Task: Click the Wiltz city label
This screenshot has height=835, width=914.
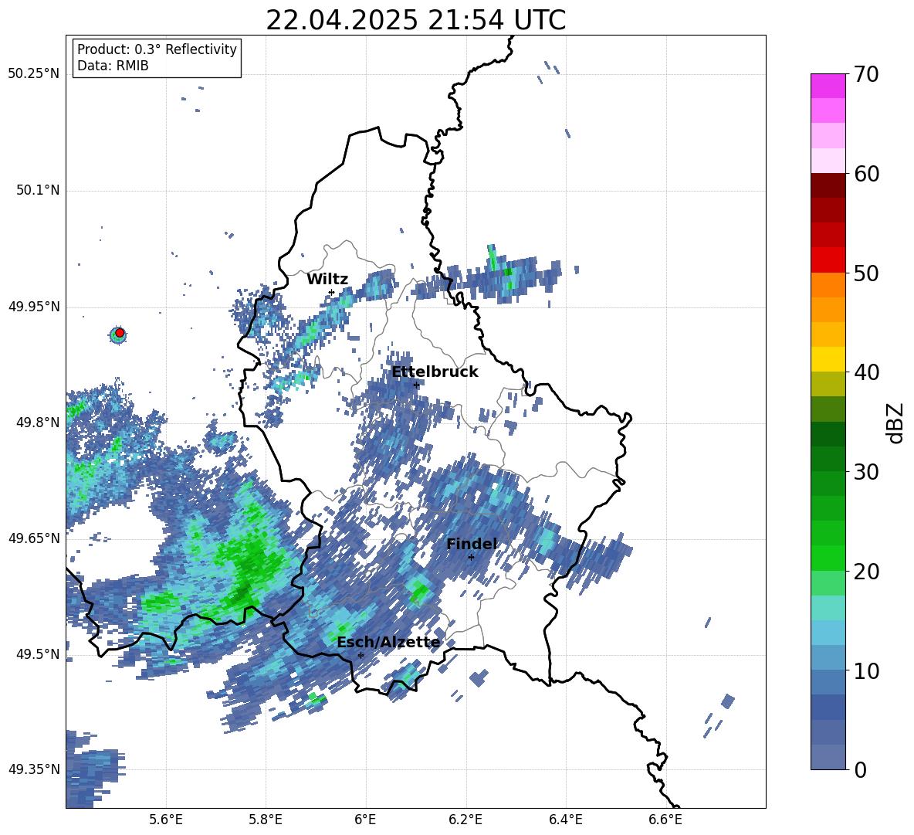Action: coord(327,280)
